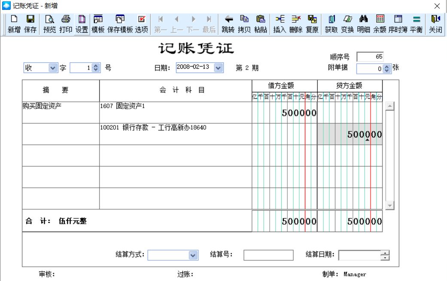Decrease 附单据 attachment count
The width and height of the screenshot is (447, 281).
coord(386,70)
